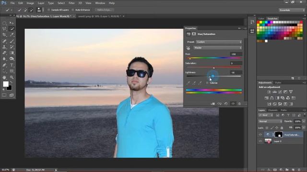
Task: Select the Path Selection tool
Action: click(4, 71)
